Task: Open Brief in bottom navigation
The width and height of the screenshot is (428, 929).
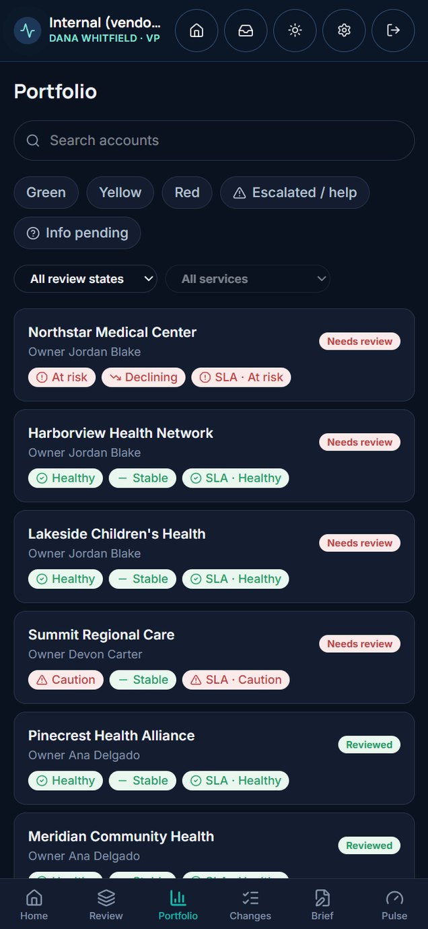Action: click(x=322, y=904)
